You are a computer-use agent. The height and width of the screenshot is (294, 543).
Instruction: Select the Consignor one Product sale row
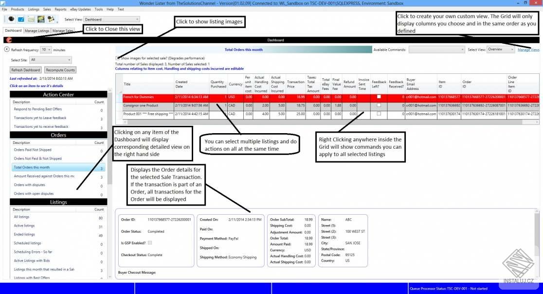point(331,106)
